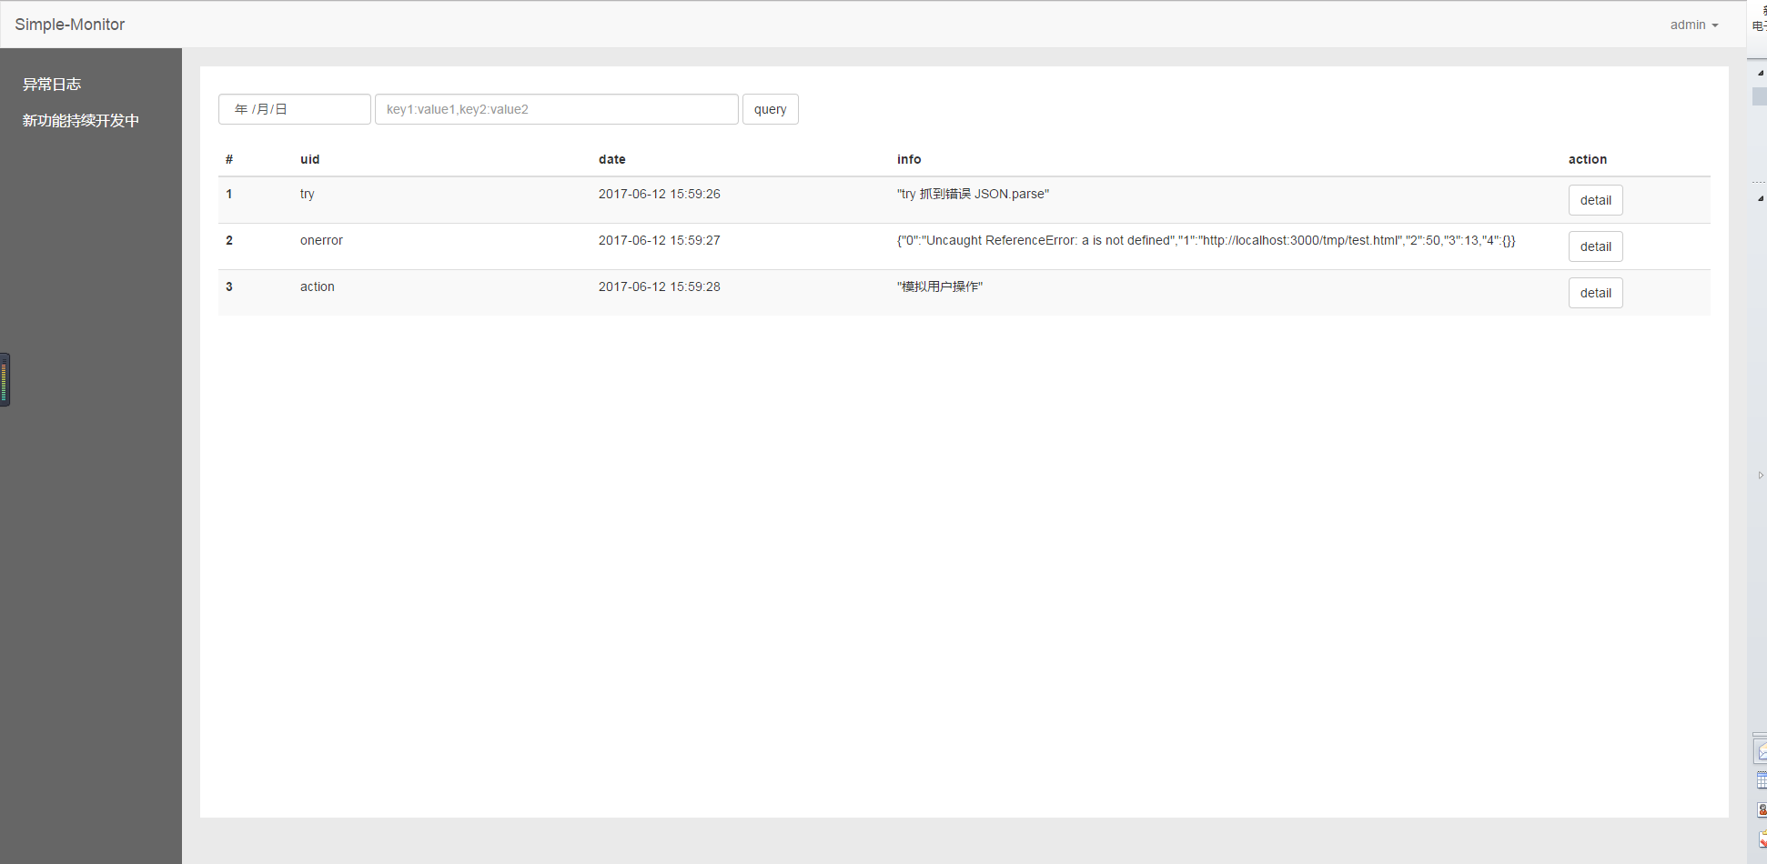Click the Simple-Monitor brand link
The width and height of the screenshot is (1767, 864).
click(x=70, y=25)
